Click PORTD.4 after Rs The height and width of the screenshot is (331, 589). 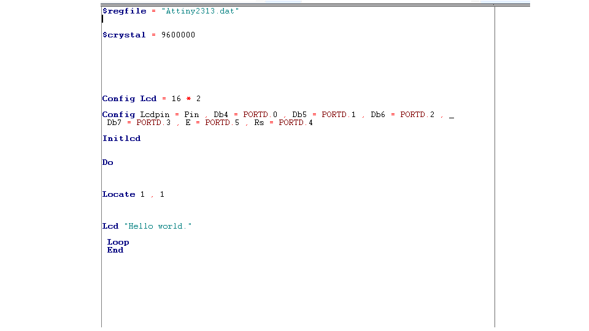click(x=296, y=123)
